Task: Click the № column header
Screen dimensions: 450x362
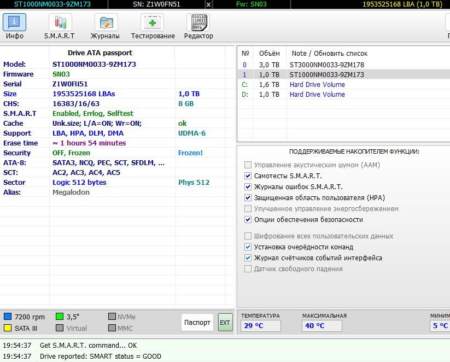Action: [246, 54]
